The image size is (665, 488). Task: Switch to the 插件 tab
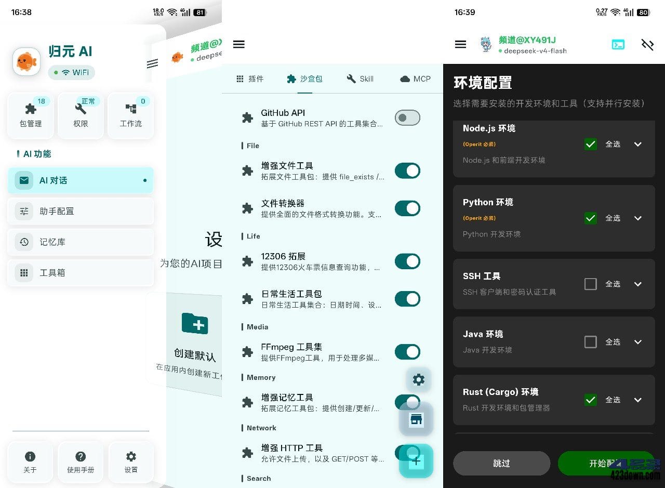(250, 78)
